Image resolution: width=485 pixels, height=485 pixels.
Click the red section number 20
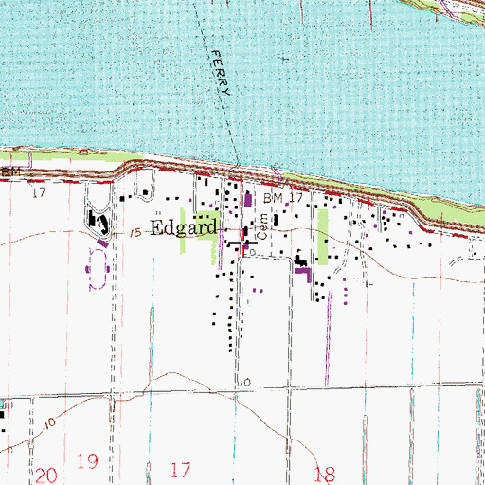click(x=46, y=476)
